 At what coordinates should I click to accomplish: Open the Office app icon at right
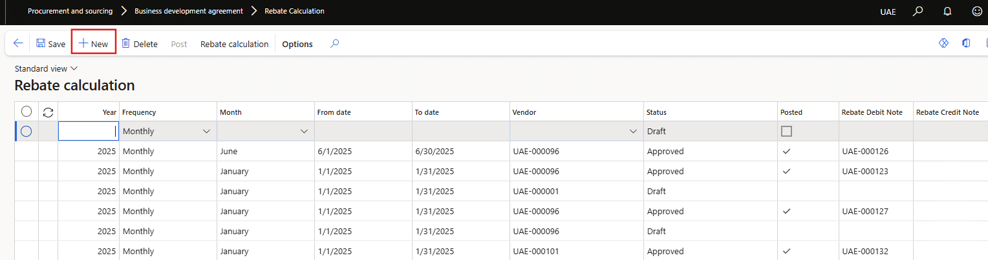click(966, 43)
